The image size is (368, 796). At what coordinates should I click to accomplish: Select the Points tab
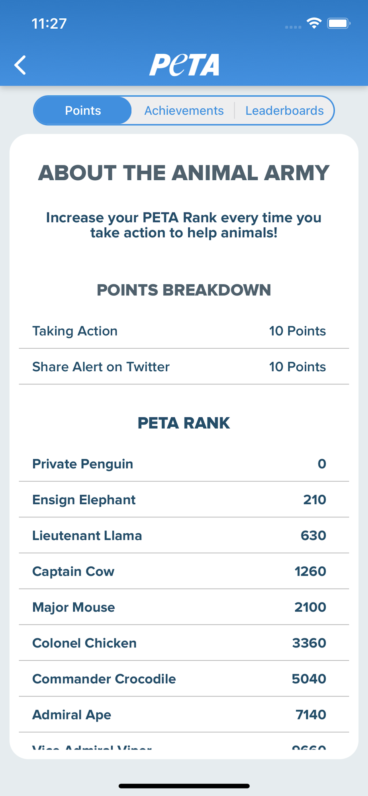[83, 111]
